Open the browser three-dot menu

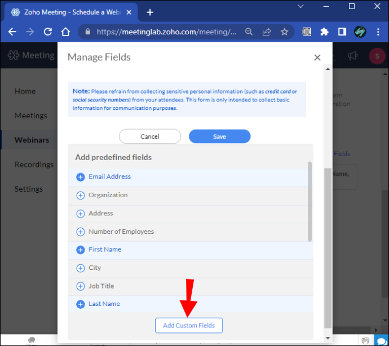point(378,32)
